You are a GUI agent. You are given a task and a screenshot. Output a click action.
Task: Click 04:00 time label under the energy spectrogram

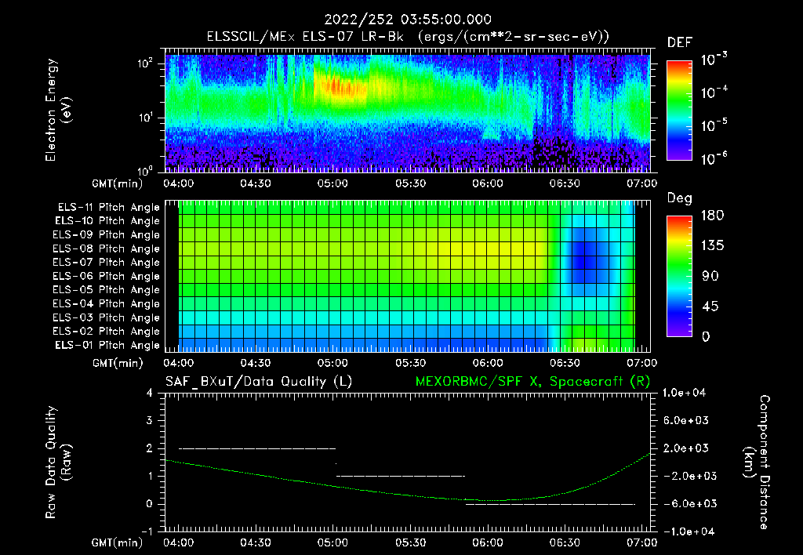[x=179, y=183]
